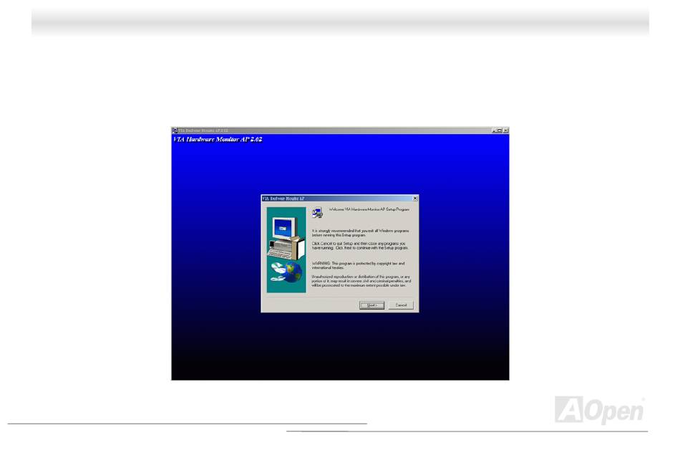Image resolution: width=680 pixels, height=458 pixels.
Task: Click the small setup installer icon
Action: [317, 212]
